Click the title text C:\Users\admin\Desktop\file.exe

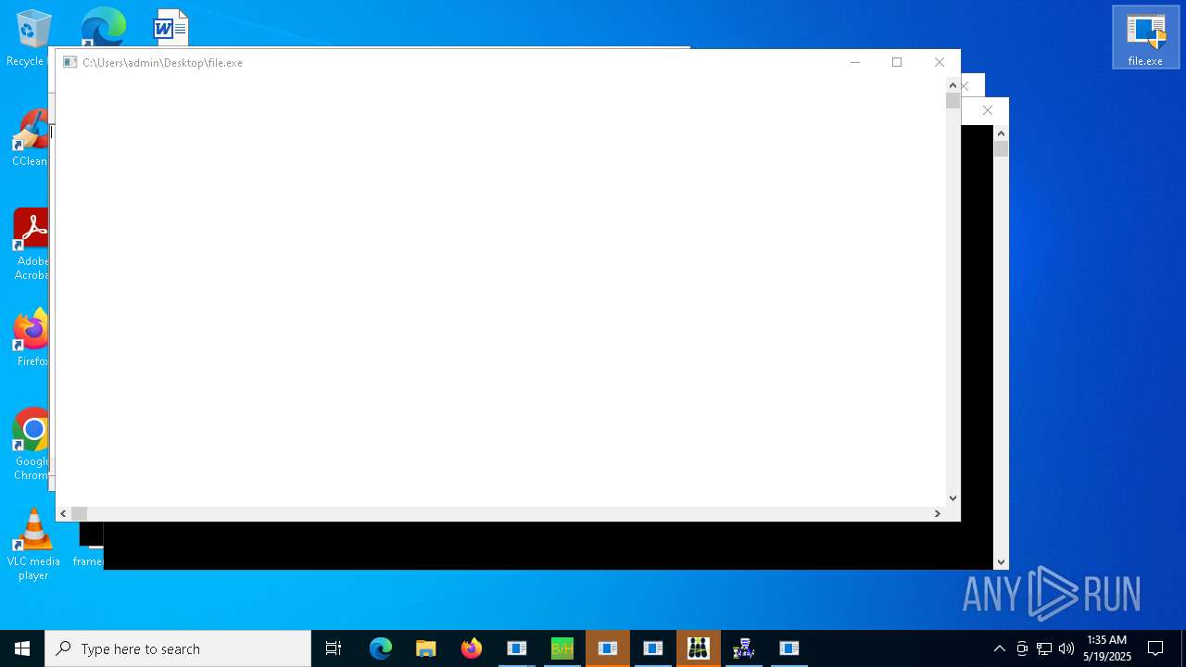pos(162,62)
